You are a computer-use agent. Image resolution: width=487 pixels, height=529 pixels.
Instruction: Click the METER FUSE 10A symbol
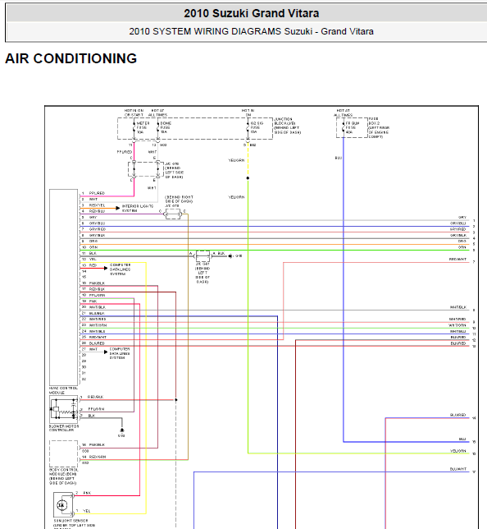tap(134, 128)
